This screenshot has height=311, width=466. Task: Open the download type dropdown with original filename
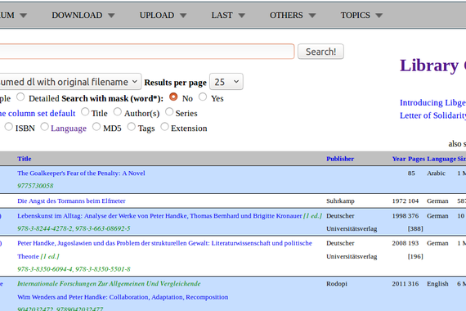(x=70, y=82)
